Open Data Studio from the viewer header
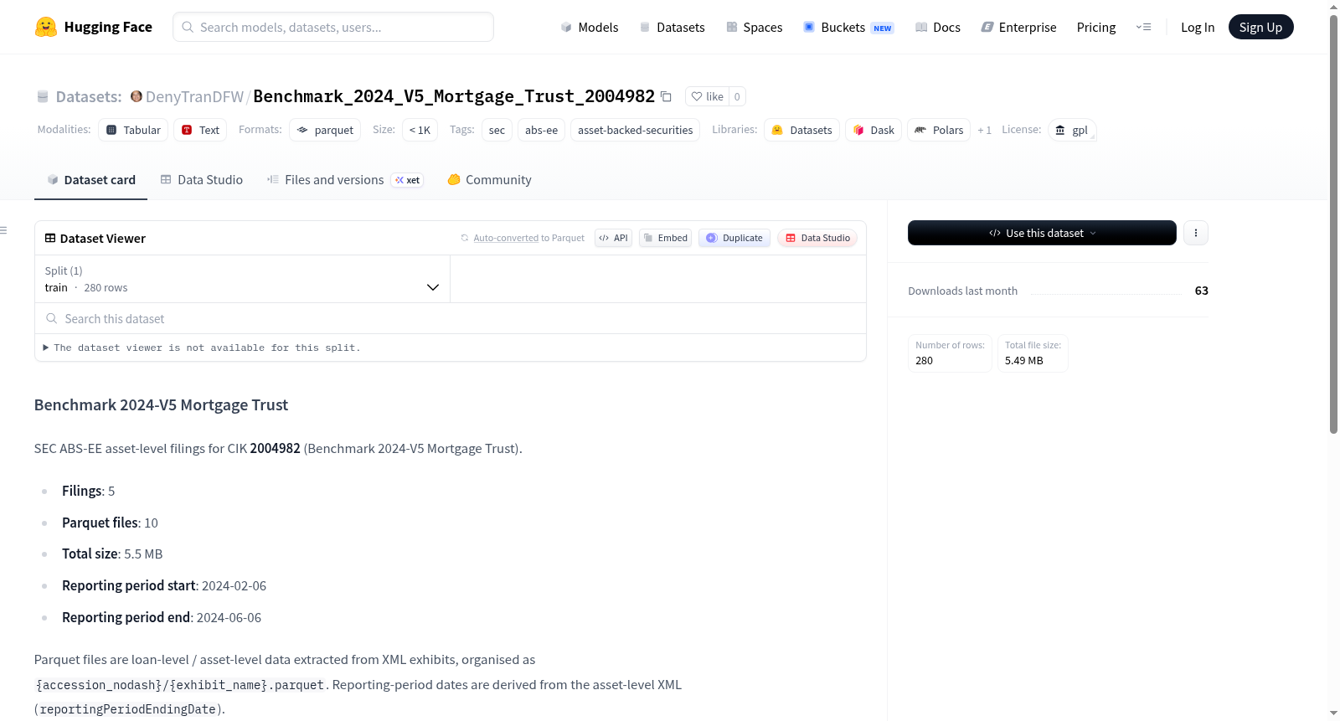This screenshot has width=1340, height=721. [x=817, y=238]
